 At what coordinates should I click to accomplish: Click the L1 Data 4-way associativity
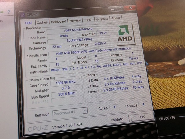[136, 76]
